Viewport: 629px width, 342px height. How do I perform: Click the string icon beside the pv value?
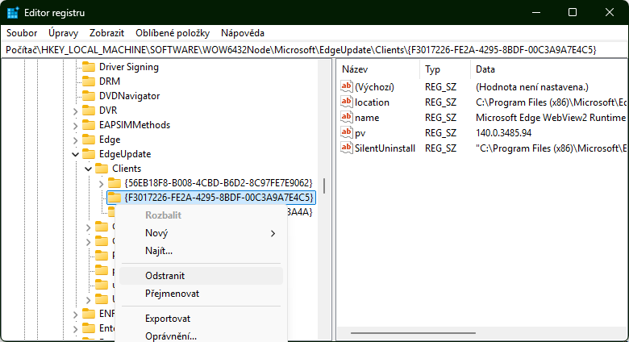[347, 133]
